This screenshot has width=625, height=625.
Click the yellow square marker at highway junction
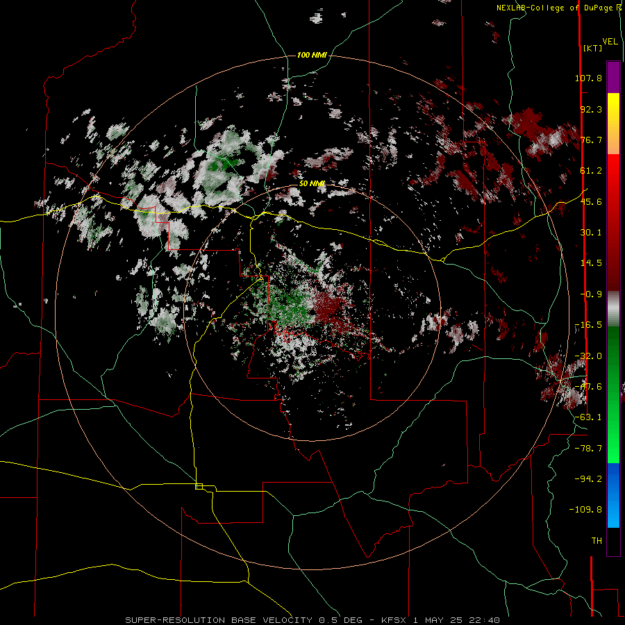click(x=199, y=486)
